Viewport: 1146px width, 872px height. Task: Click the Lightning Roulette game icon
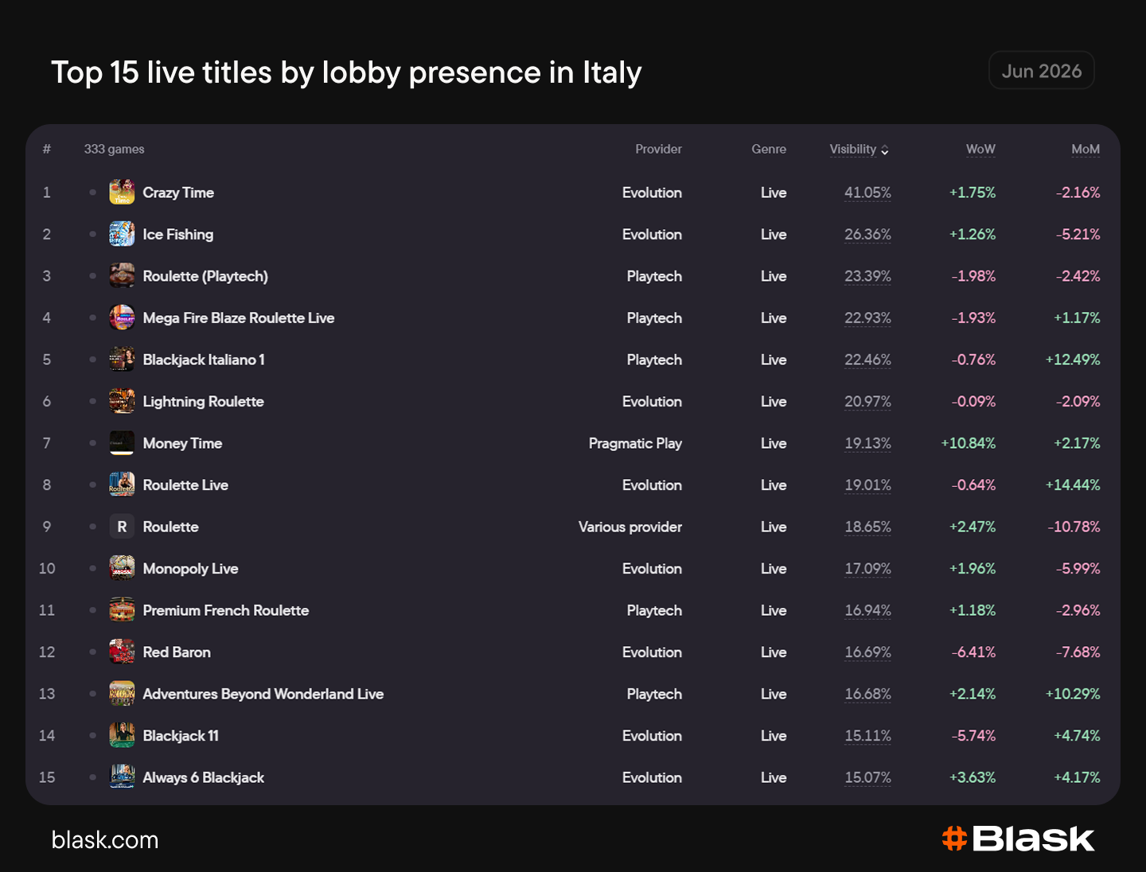(x=122, y=401)
